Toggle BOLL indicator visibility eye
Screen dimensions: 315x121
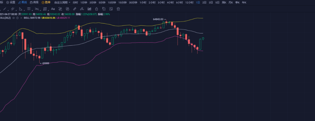pyautogui.click(x=14, y=18)
